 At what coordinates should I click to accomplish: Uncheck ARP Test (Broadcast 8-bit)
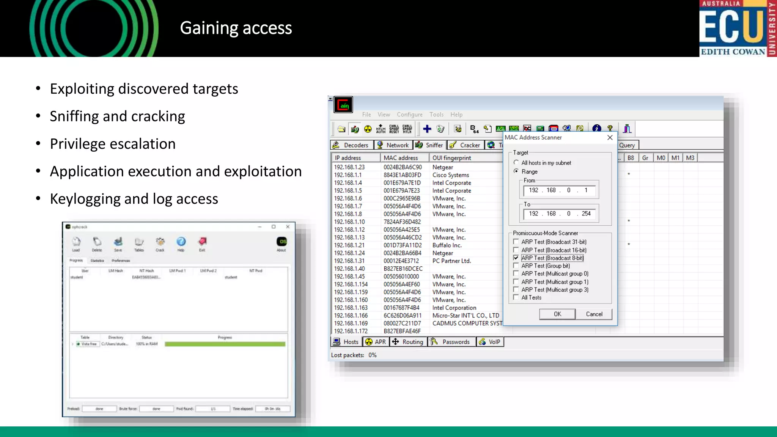point(516,258)
